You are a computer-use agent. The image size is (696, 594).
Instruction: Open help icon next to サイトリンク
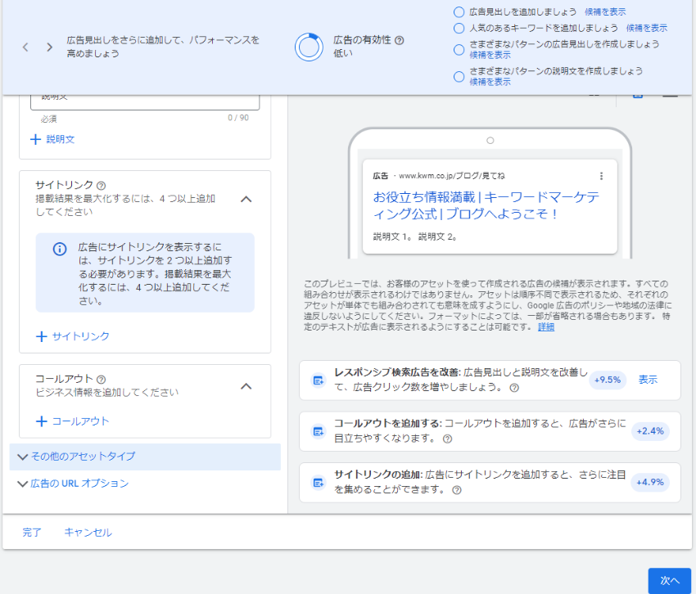pyautogui.click(x=102, y=186)
